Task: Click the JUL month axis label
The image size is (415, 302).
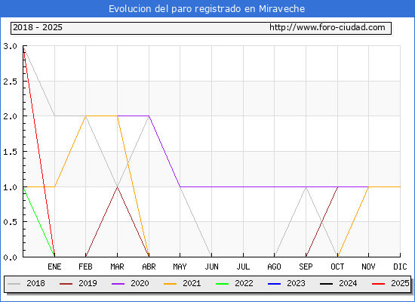Action: pos(243,267)
